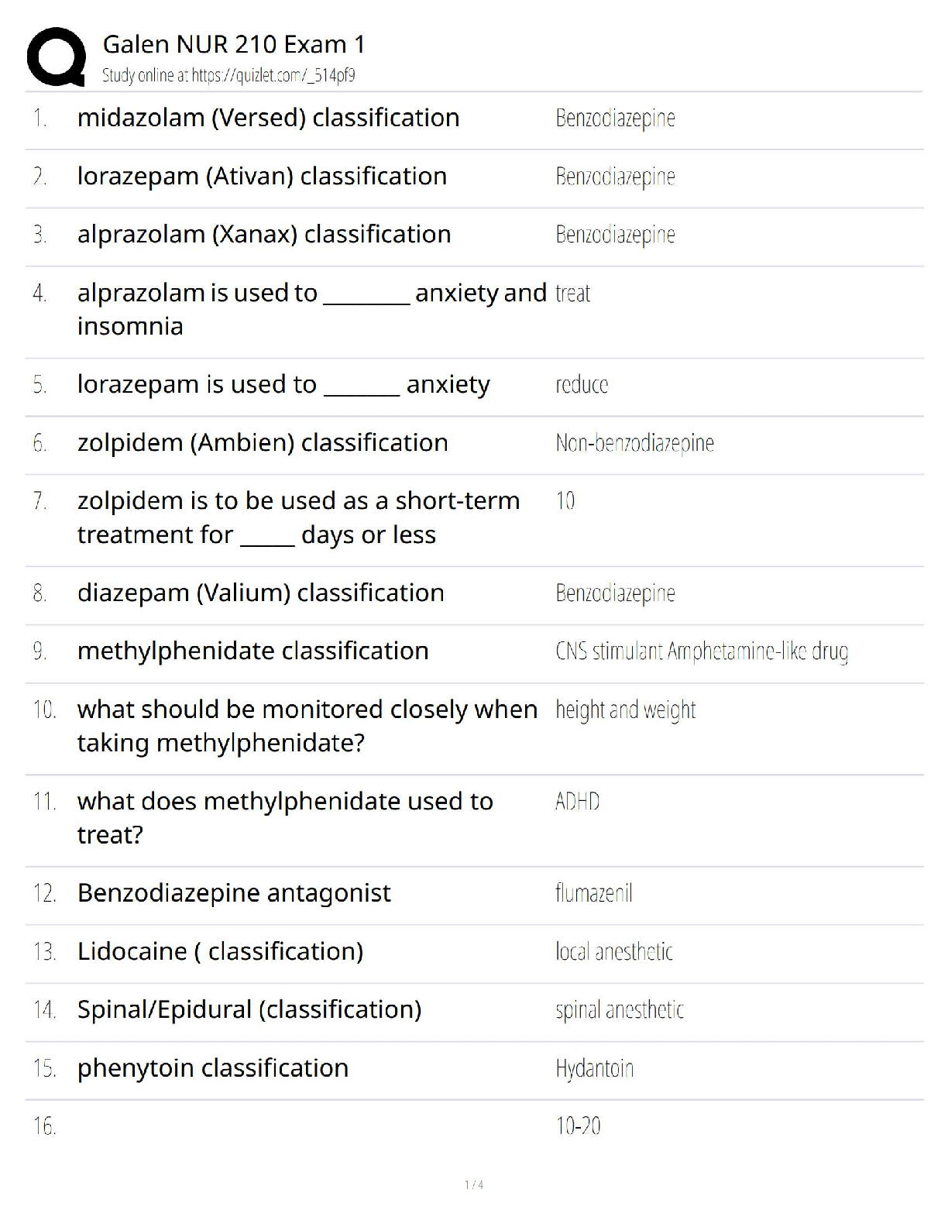Click the Spinal/Epidural (classification) term

pos(249,1010)
